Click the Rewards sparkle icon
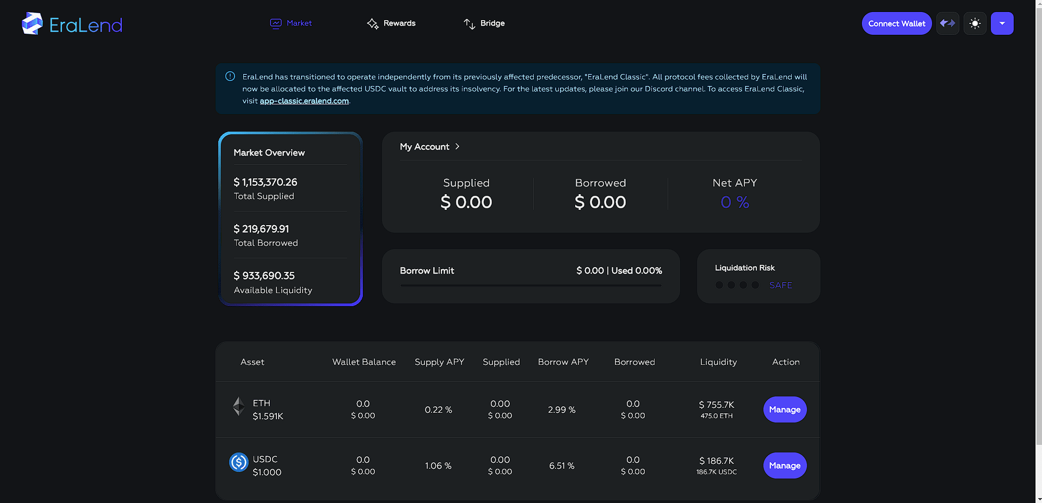Image resolution: width=1042 pixels, height=503 pixels. pyautogui.click(x=373, y=23)
